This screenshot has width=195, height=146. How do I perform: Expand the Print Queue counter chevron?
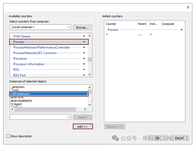pos(84,36)
